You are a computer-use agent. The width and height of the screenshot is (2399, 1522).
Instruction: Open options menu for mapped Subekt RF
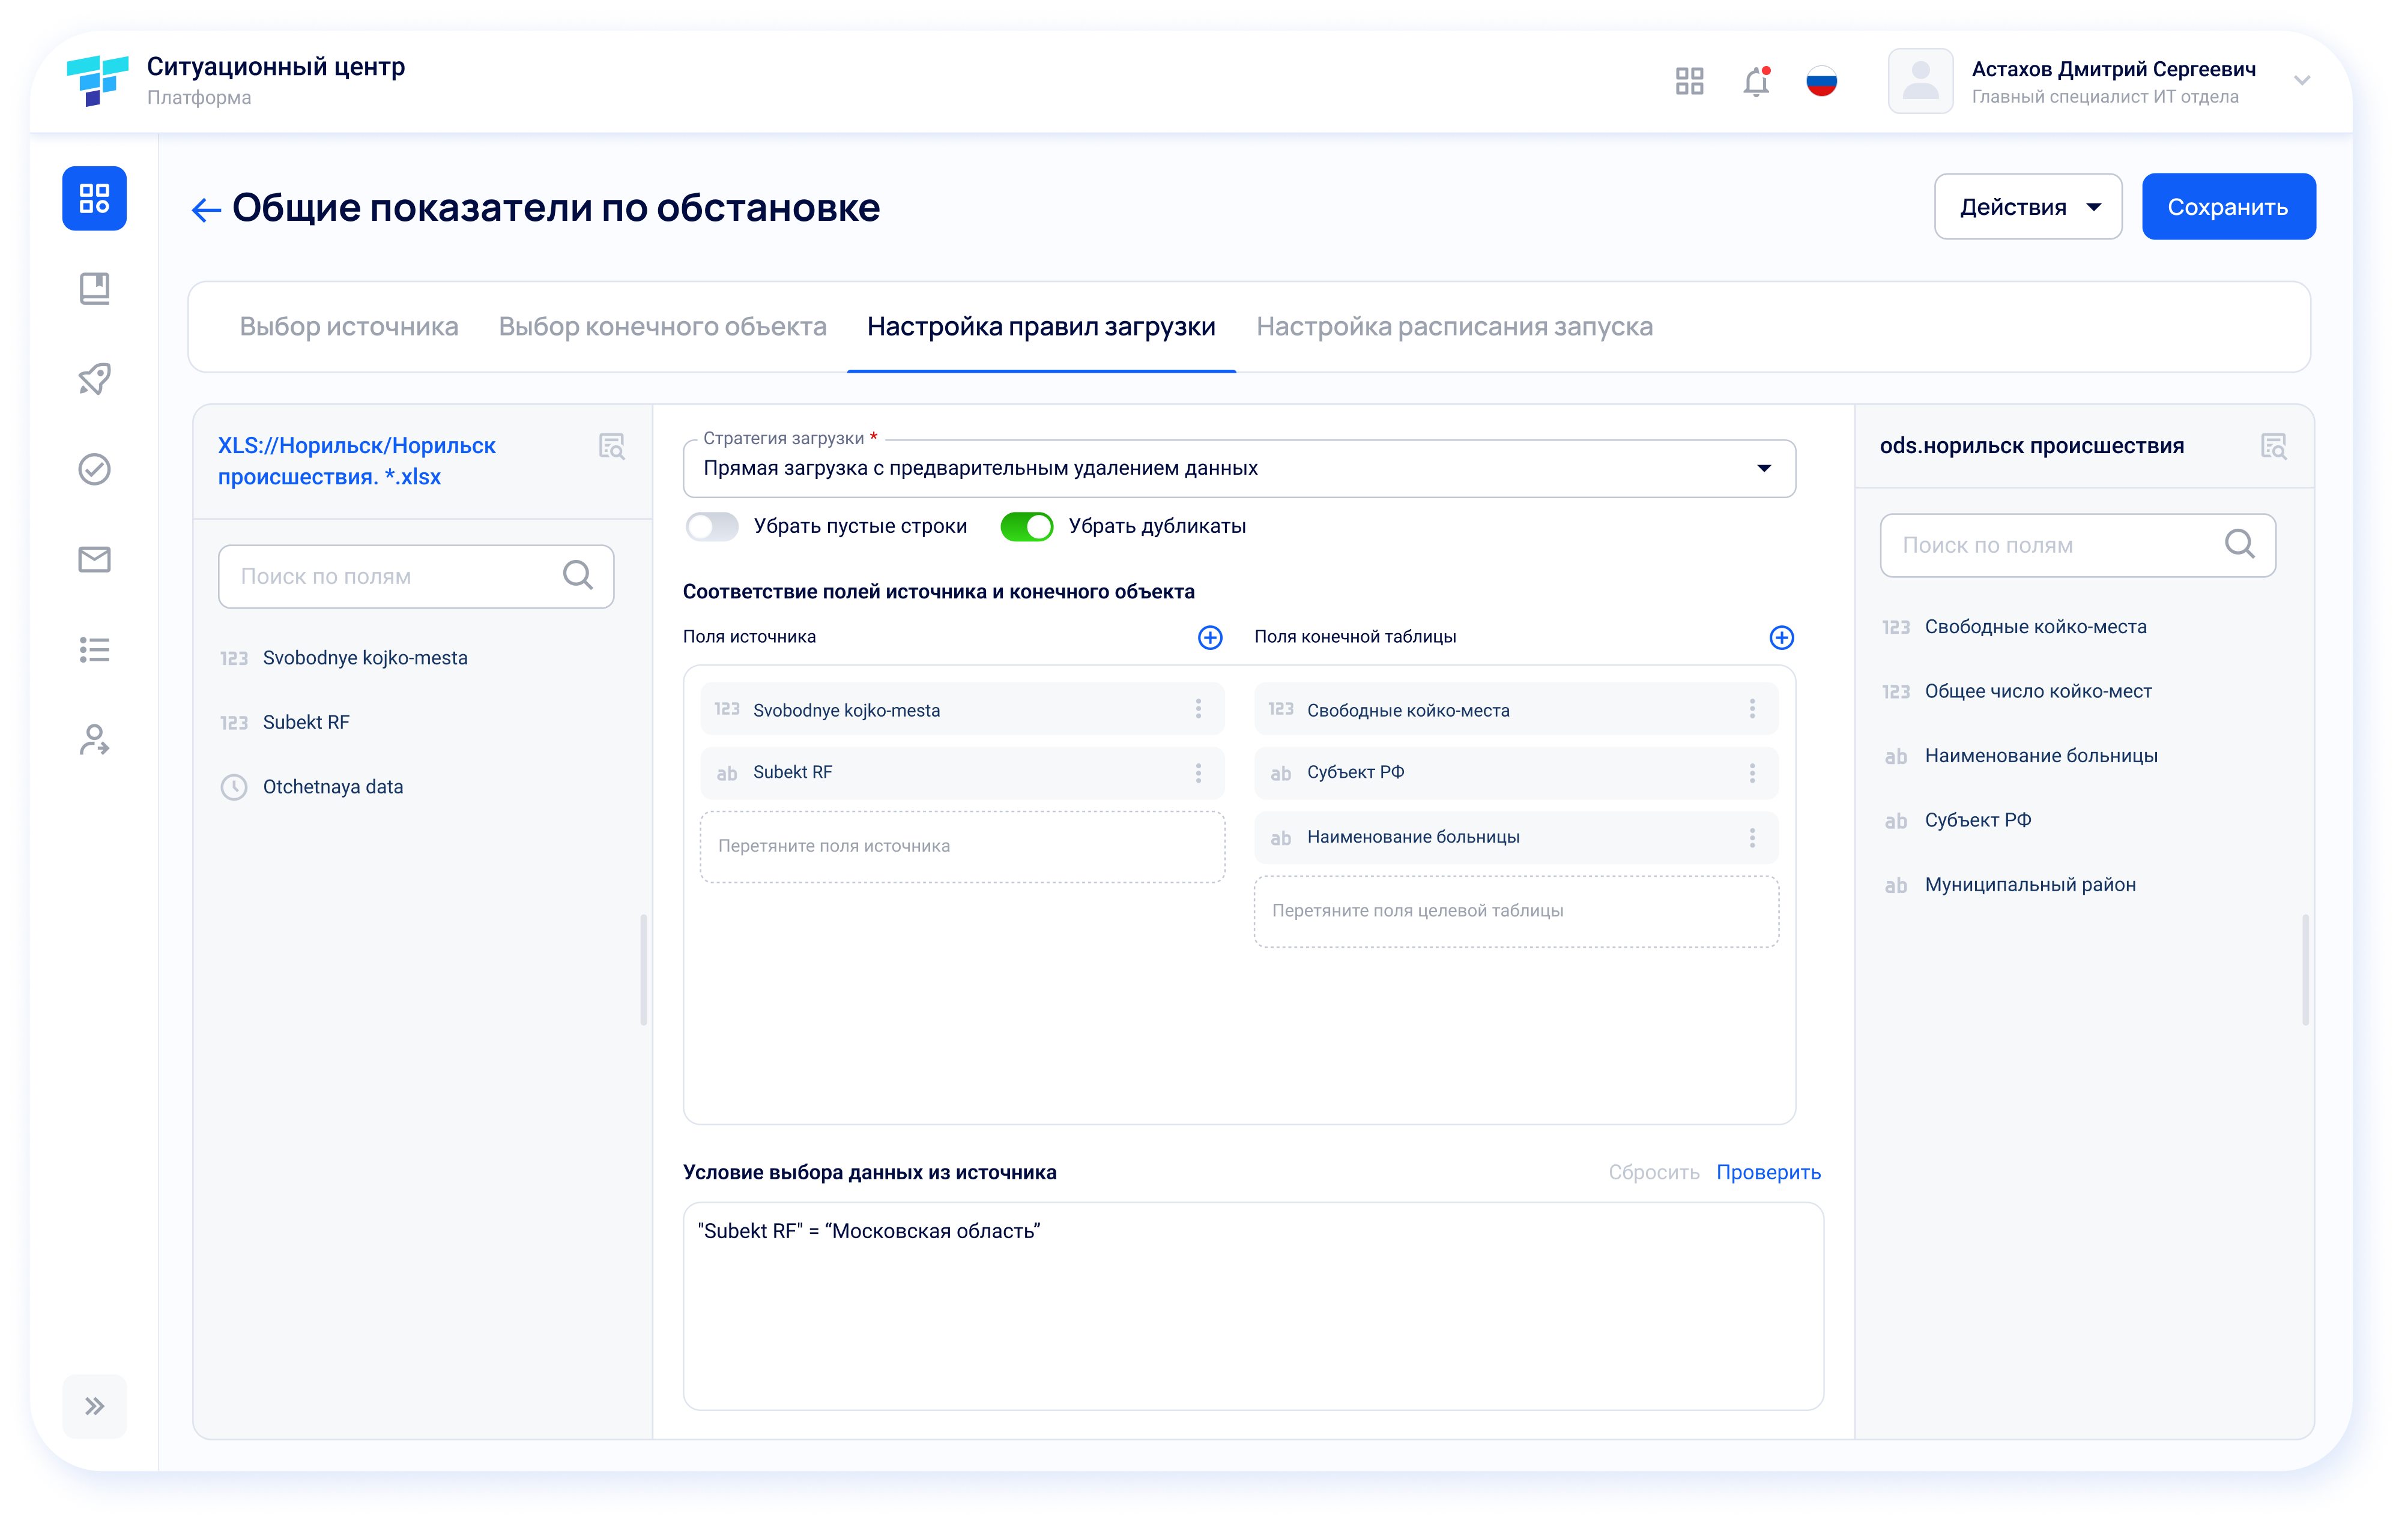click(1199, 774)
